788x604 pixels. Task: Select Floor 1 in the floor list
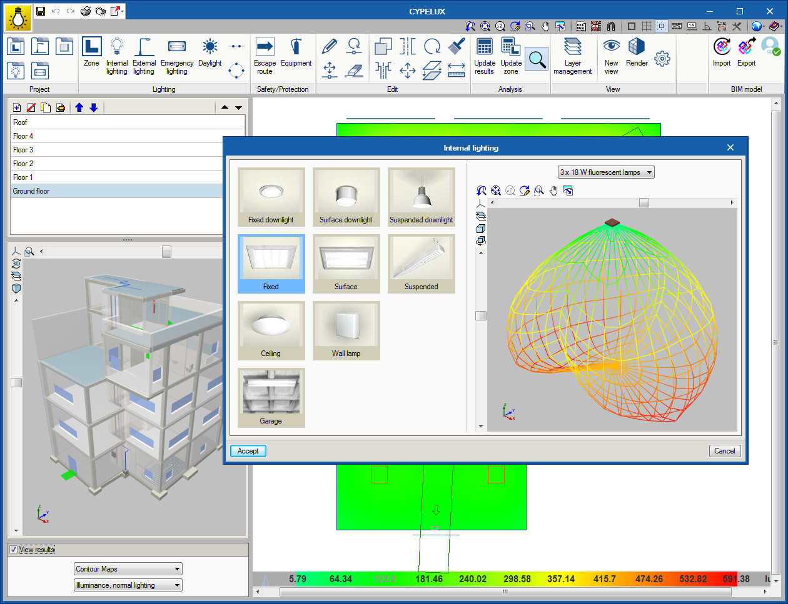117,177
